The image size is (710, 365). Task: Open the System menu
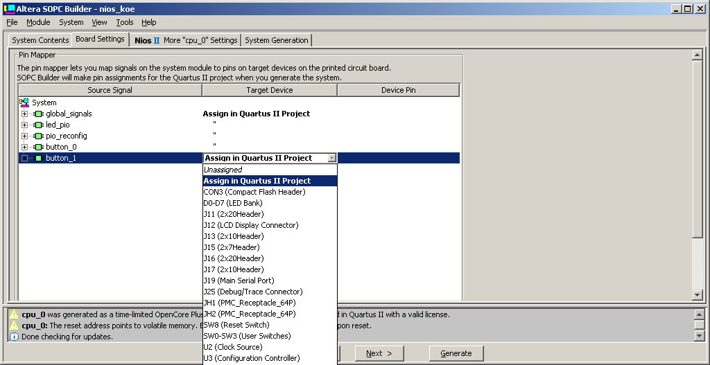click(x=71, y=22)
